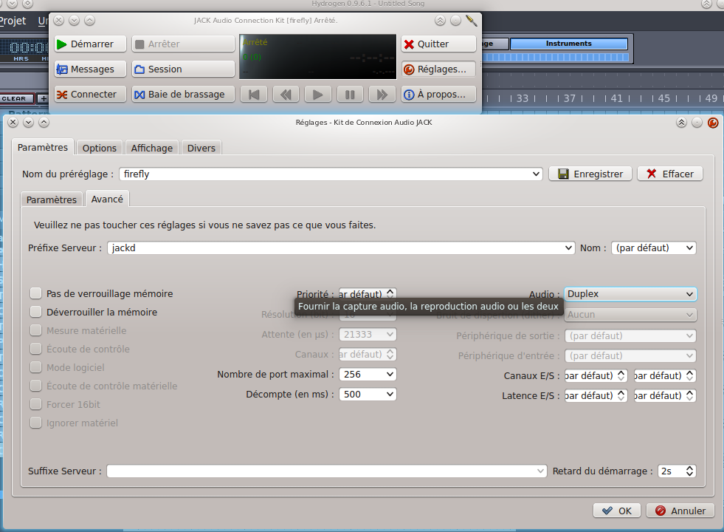724x532 pixels.
Task: Toggle Forcer 16bit checkbox
Action: click(35, 404)
